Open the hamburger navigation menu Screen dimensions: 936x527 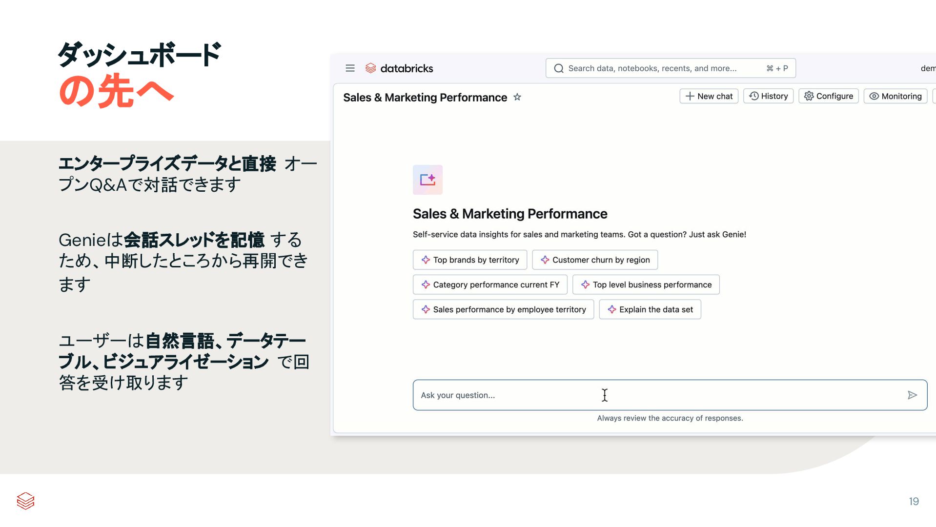click(x=350, y=68)
